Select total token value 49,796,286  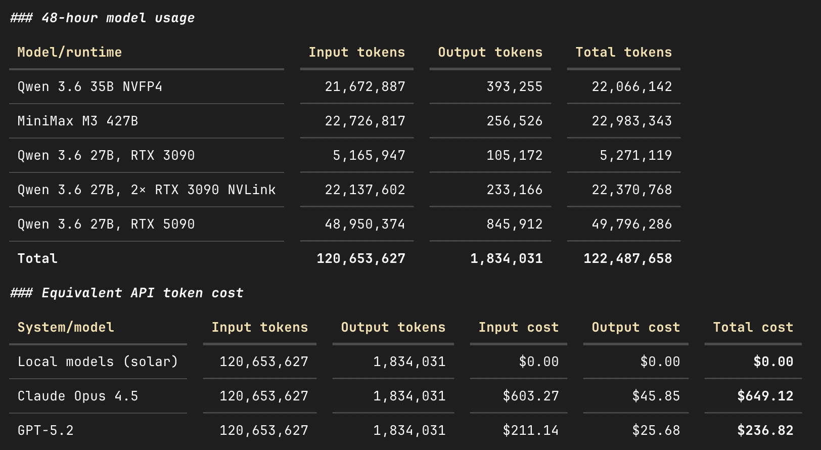tap(632, 224)
